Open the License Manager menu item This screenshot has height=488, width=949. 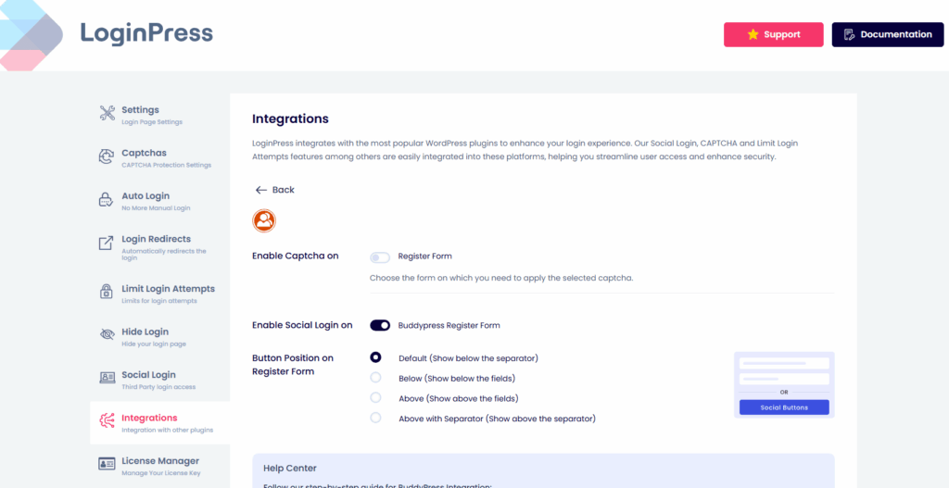(x=159, y=465)
